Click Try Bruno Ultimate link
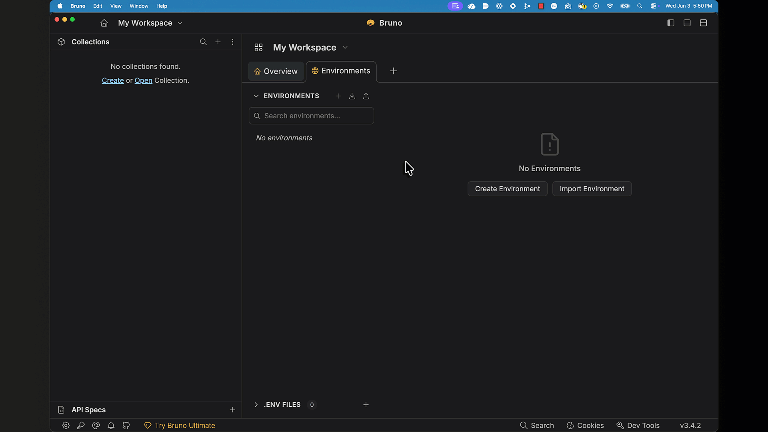 [180, 426]
